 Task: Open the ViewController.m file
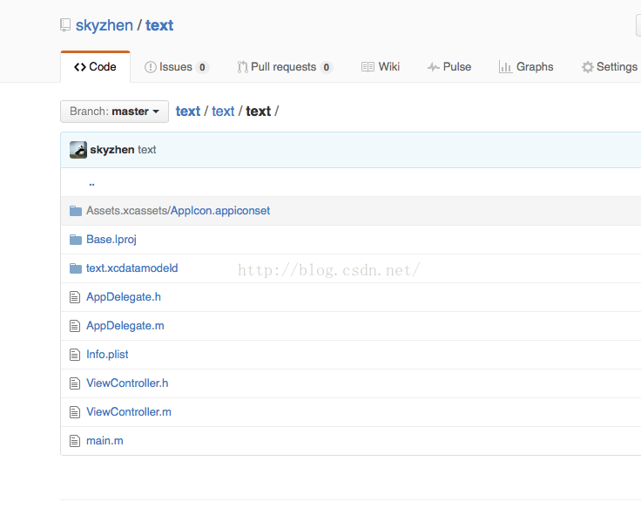129,412
